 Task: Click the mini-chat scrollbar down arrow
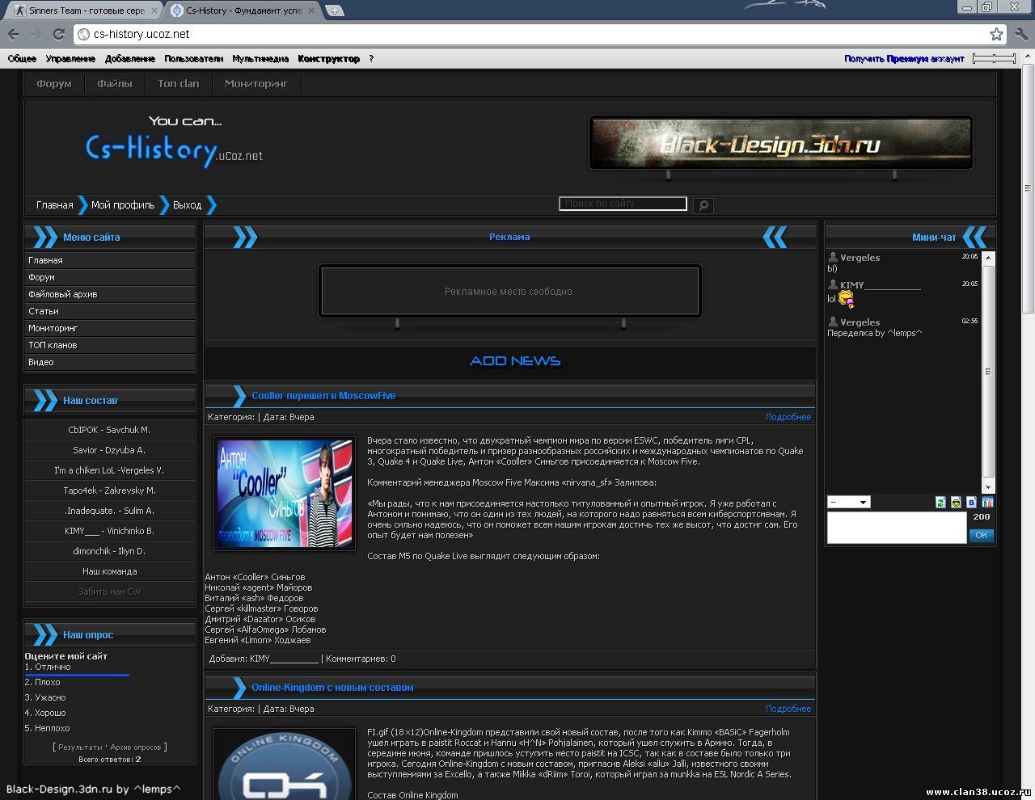pyautogui.click(x=988, y=487)
